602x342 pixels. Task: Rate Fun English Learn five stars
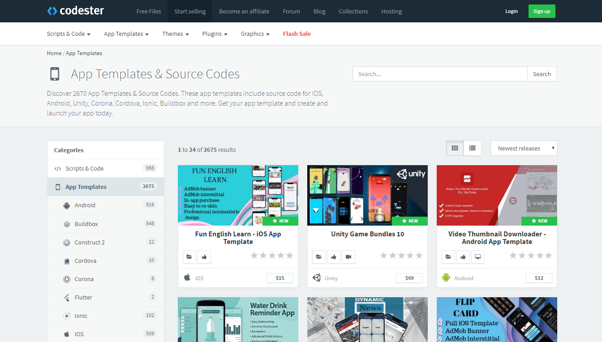pos(289,256)
